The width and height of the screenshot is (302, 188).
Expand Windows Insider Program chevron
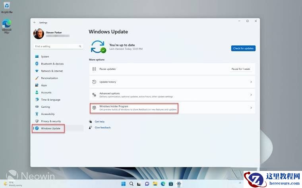251,108
